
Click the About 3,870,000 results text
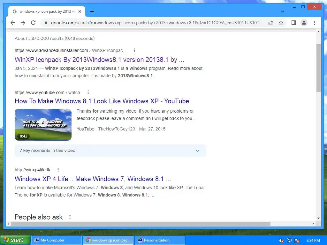(x=55, y=38)
